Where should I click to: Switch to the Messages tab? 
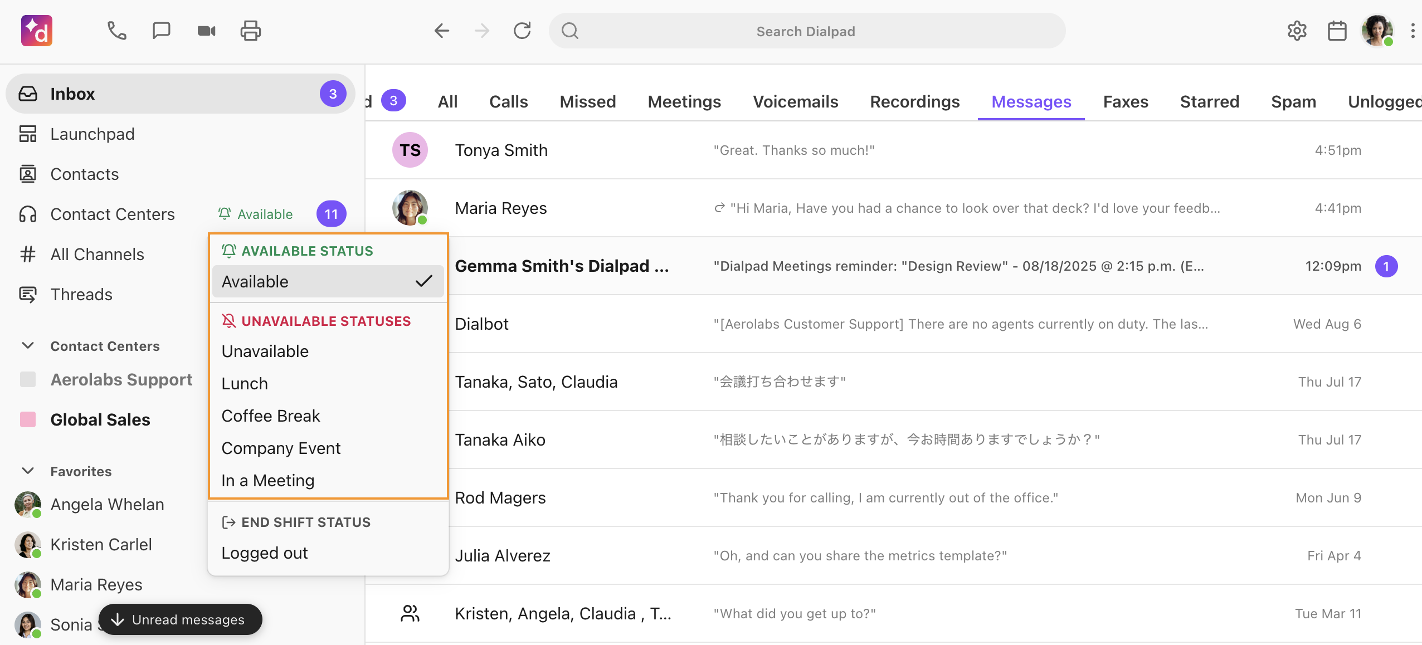click(x=1031, y=102)
